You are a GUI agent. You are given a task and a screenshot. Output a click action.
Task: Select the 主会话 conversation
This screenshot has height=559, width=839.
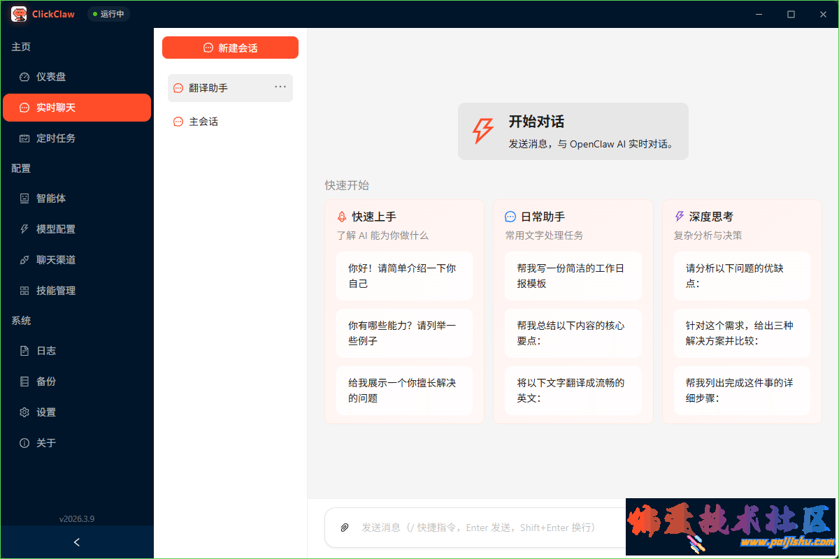[203, 122]
